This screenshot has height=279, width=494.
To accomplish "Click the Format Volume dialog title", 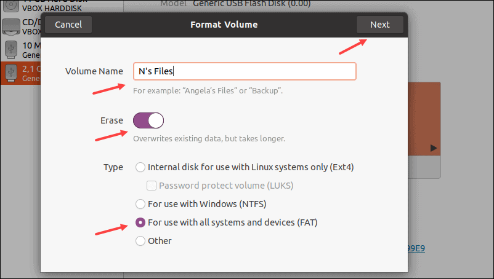I will (x=224, y=25).
